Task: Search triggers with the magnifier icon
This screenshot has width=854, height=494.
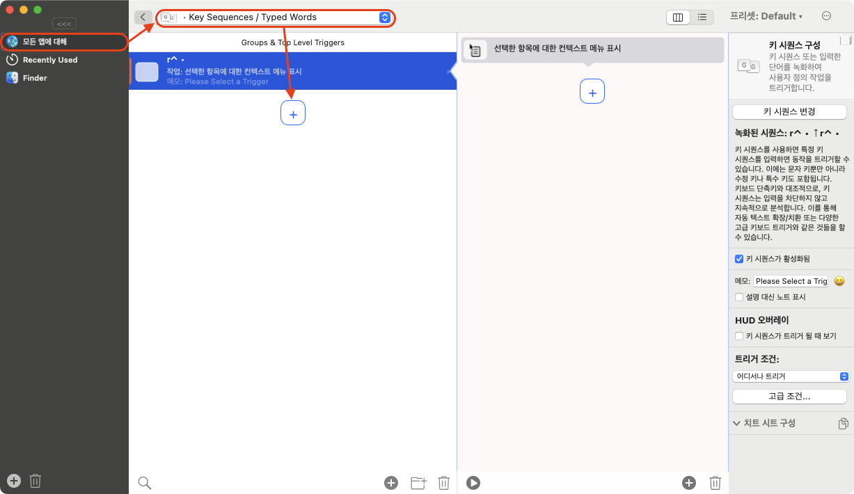Action: tap(144, 483)
